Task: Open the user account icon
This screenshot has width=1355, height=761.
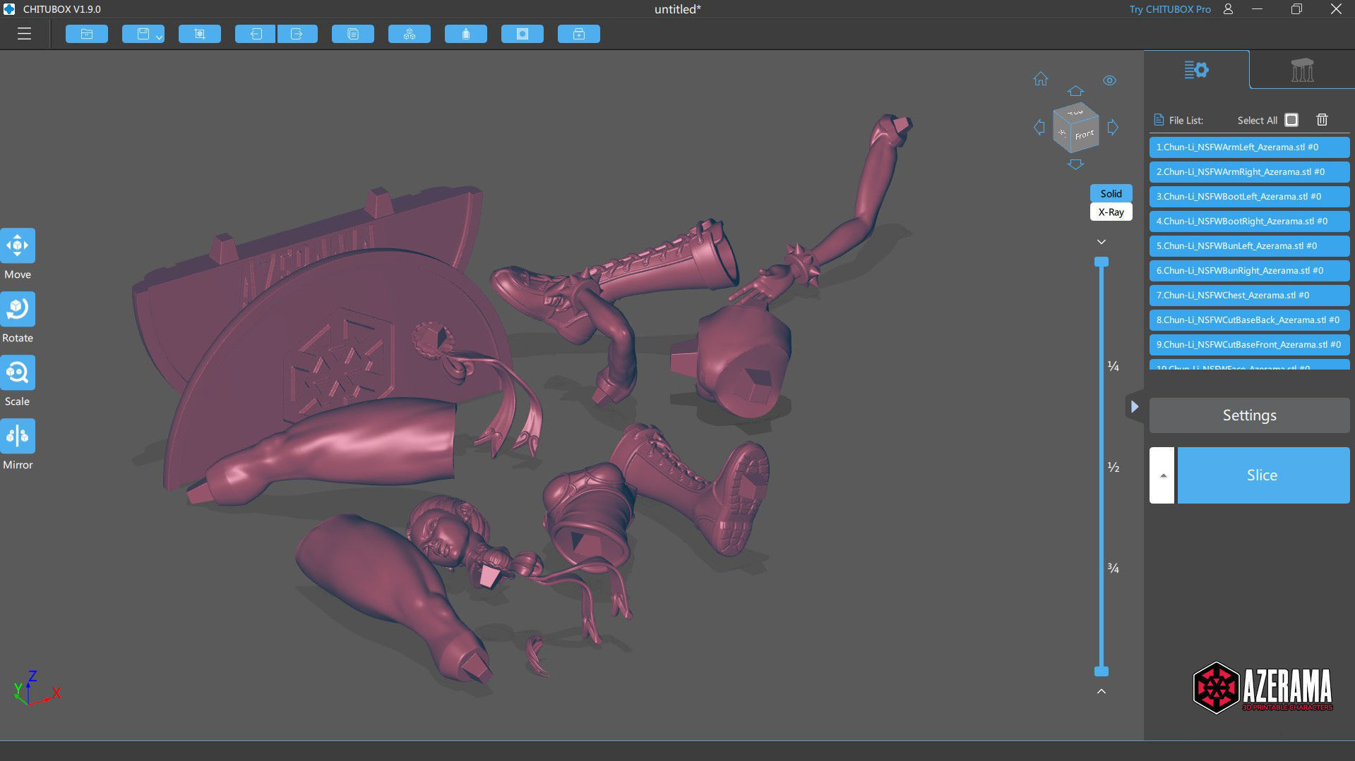Action: [x=1229, y=9]
